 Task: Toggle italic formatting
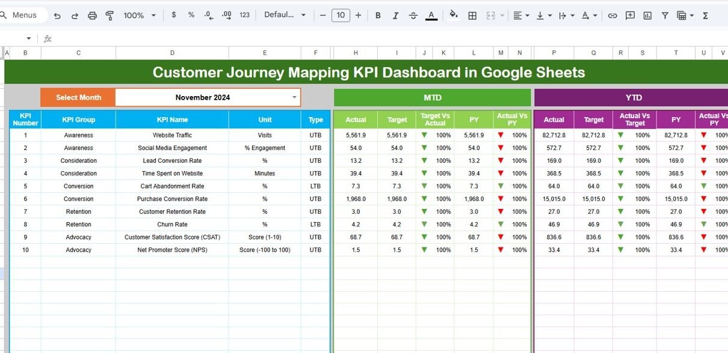coord(396,16)
